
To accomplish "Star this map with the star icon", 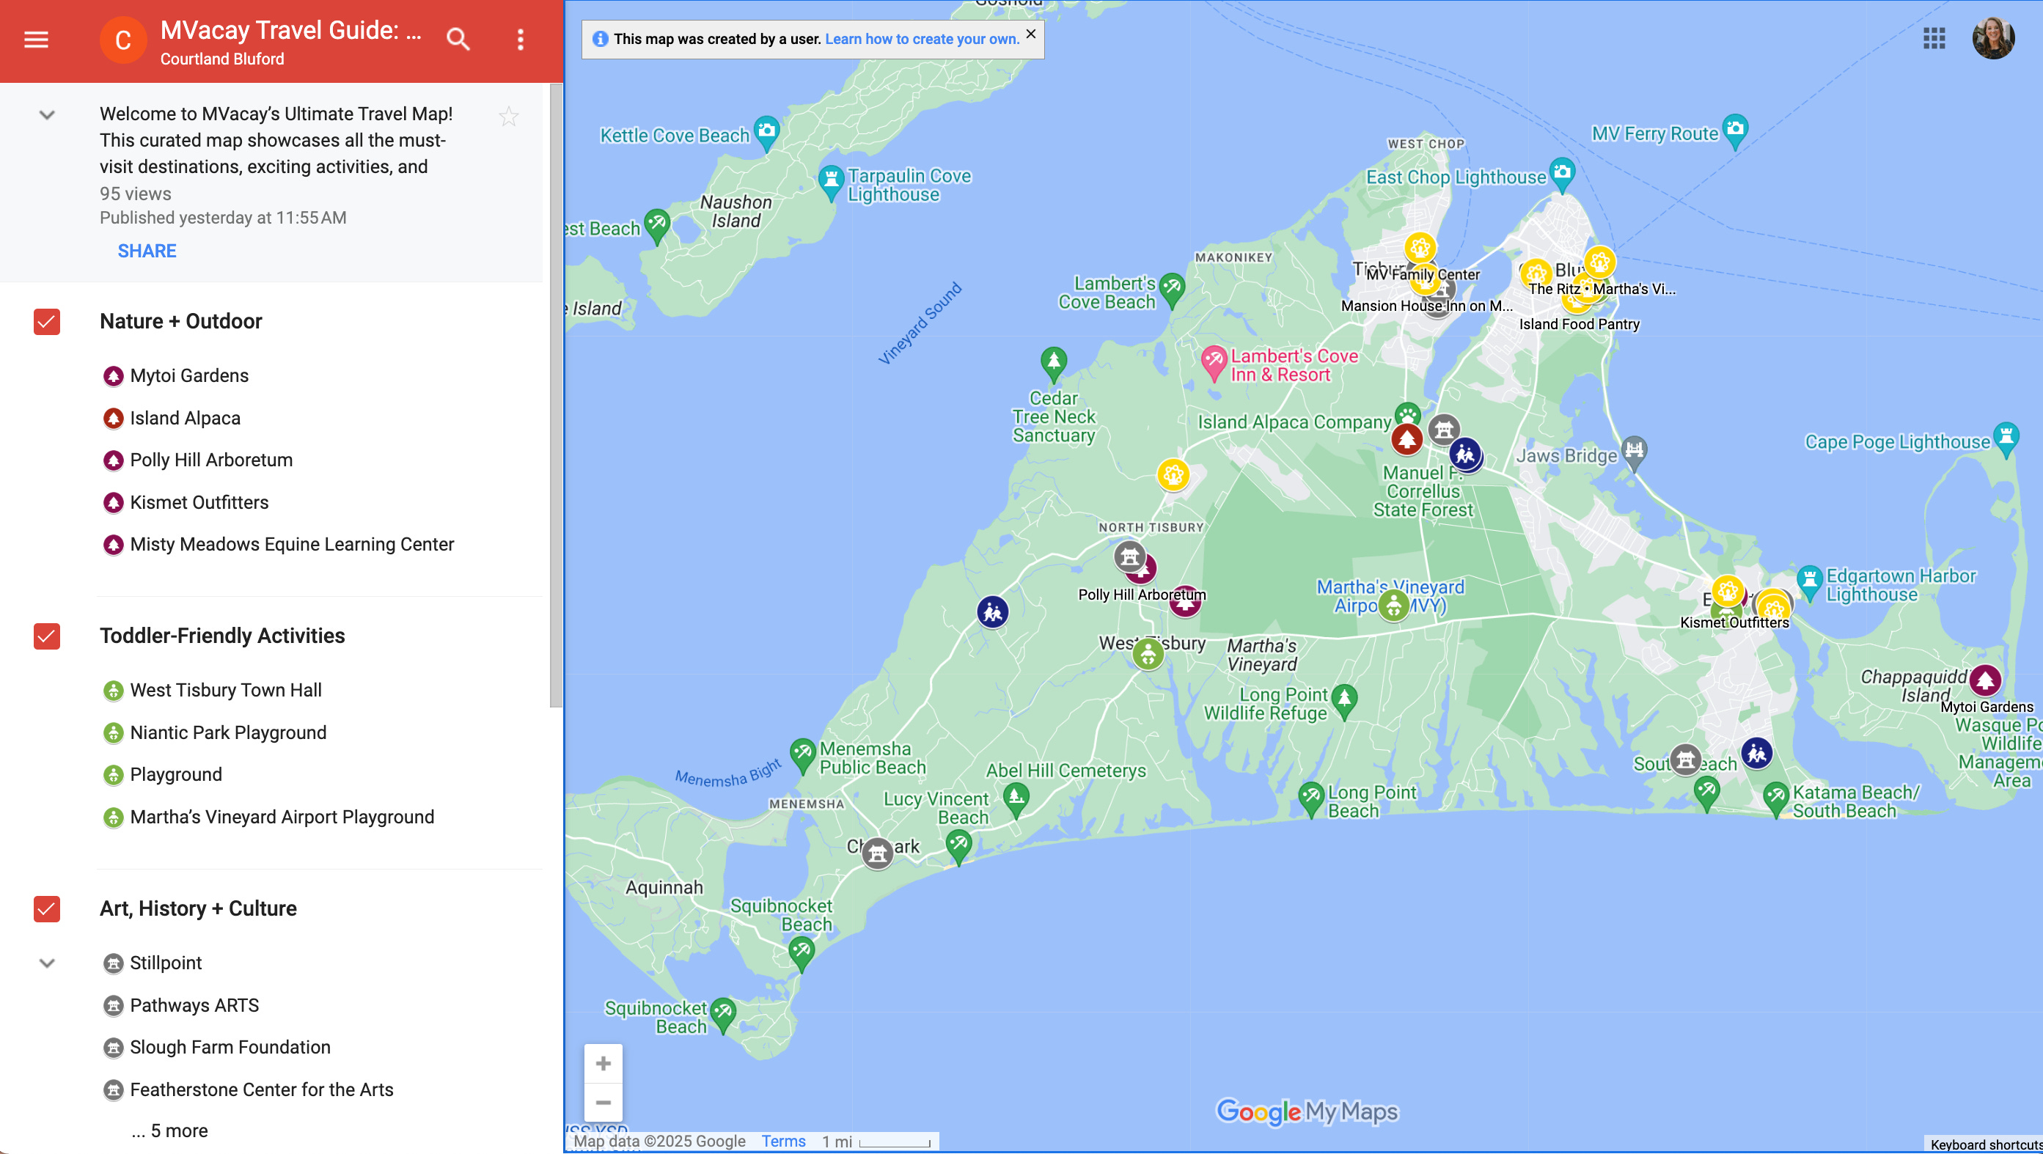I will point(508,117).
